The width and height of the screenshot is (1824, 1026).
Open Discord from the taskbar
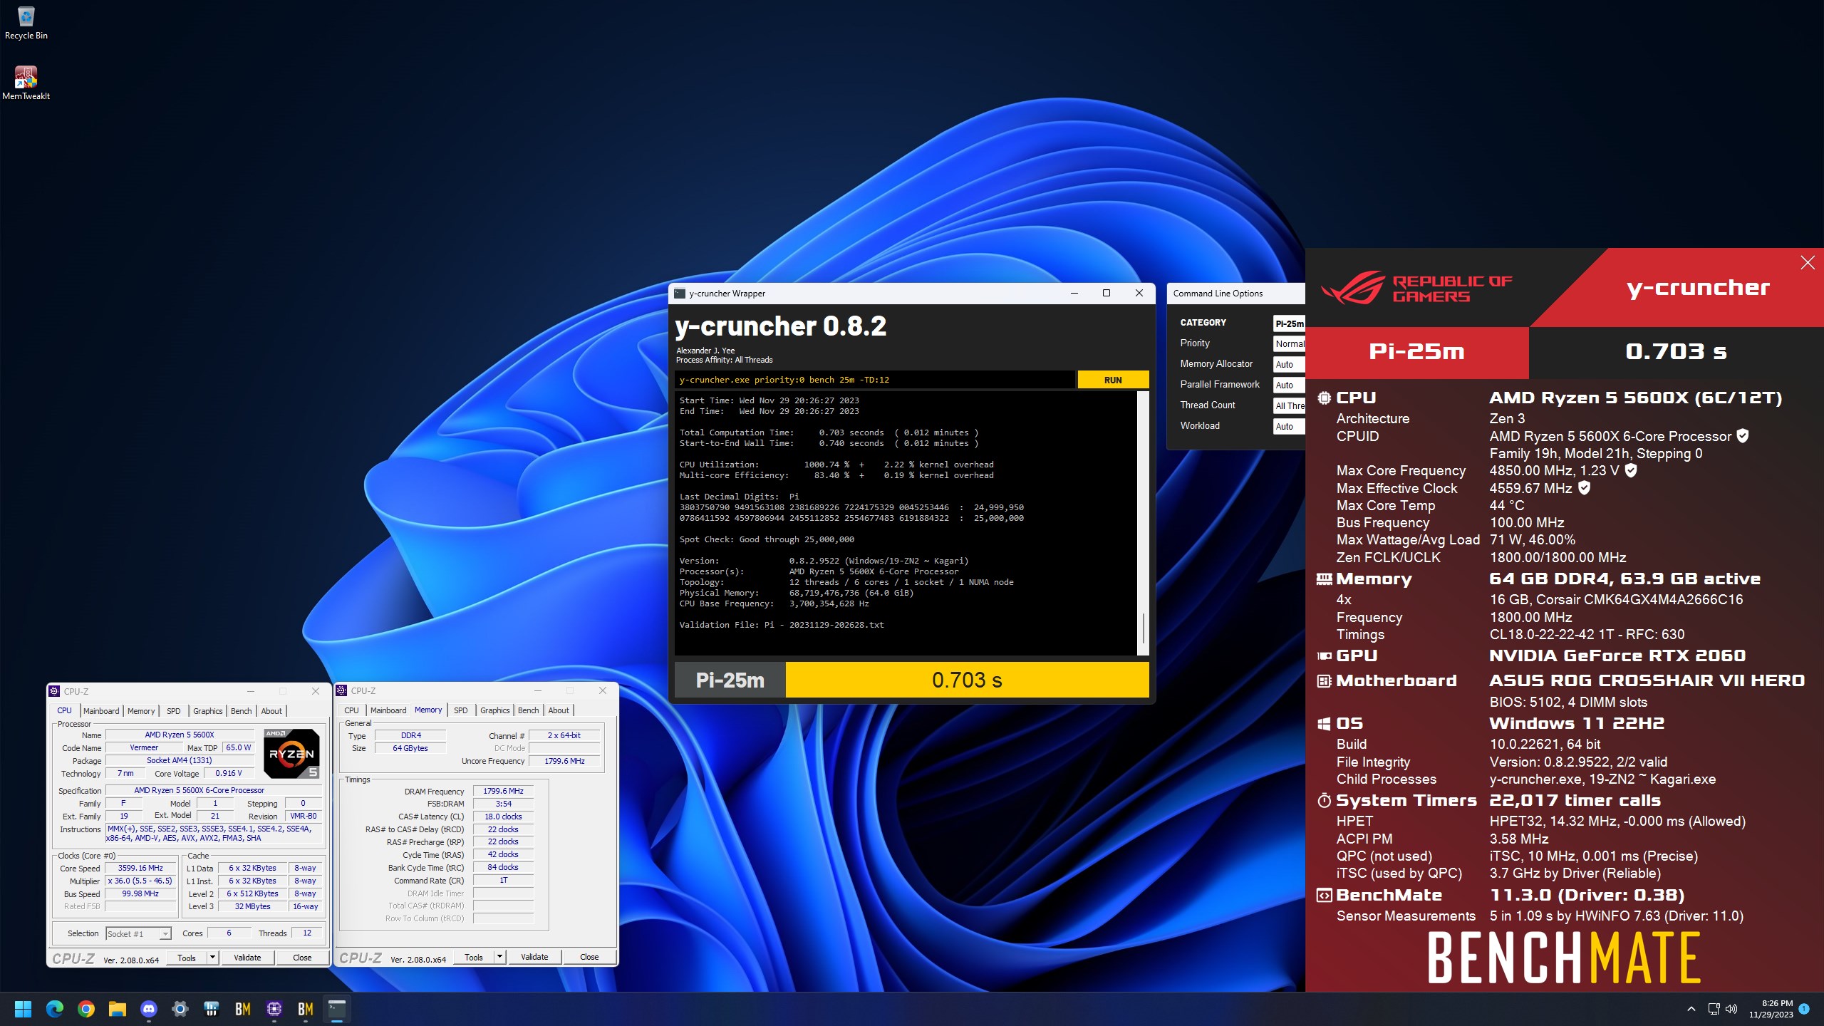click(148, 1009)
